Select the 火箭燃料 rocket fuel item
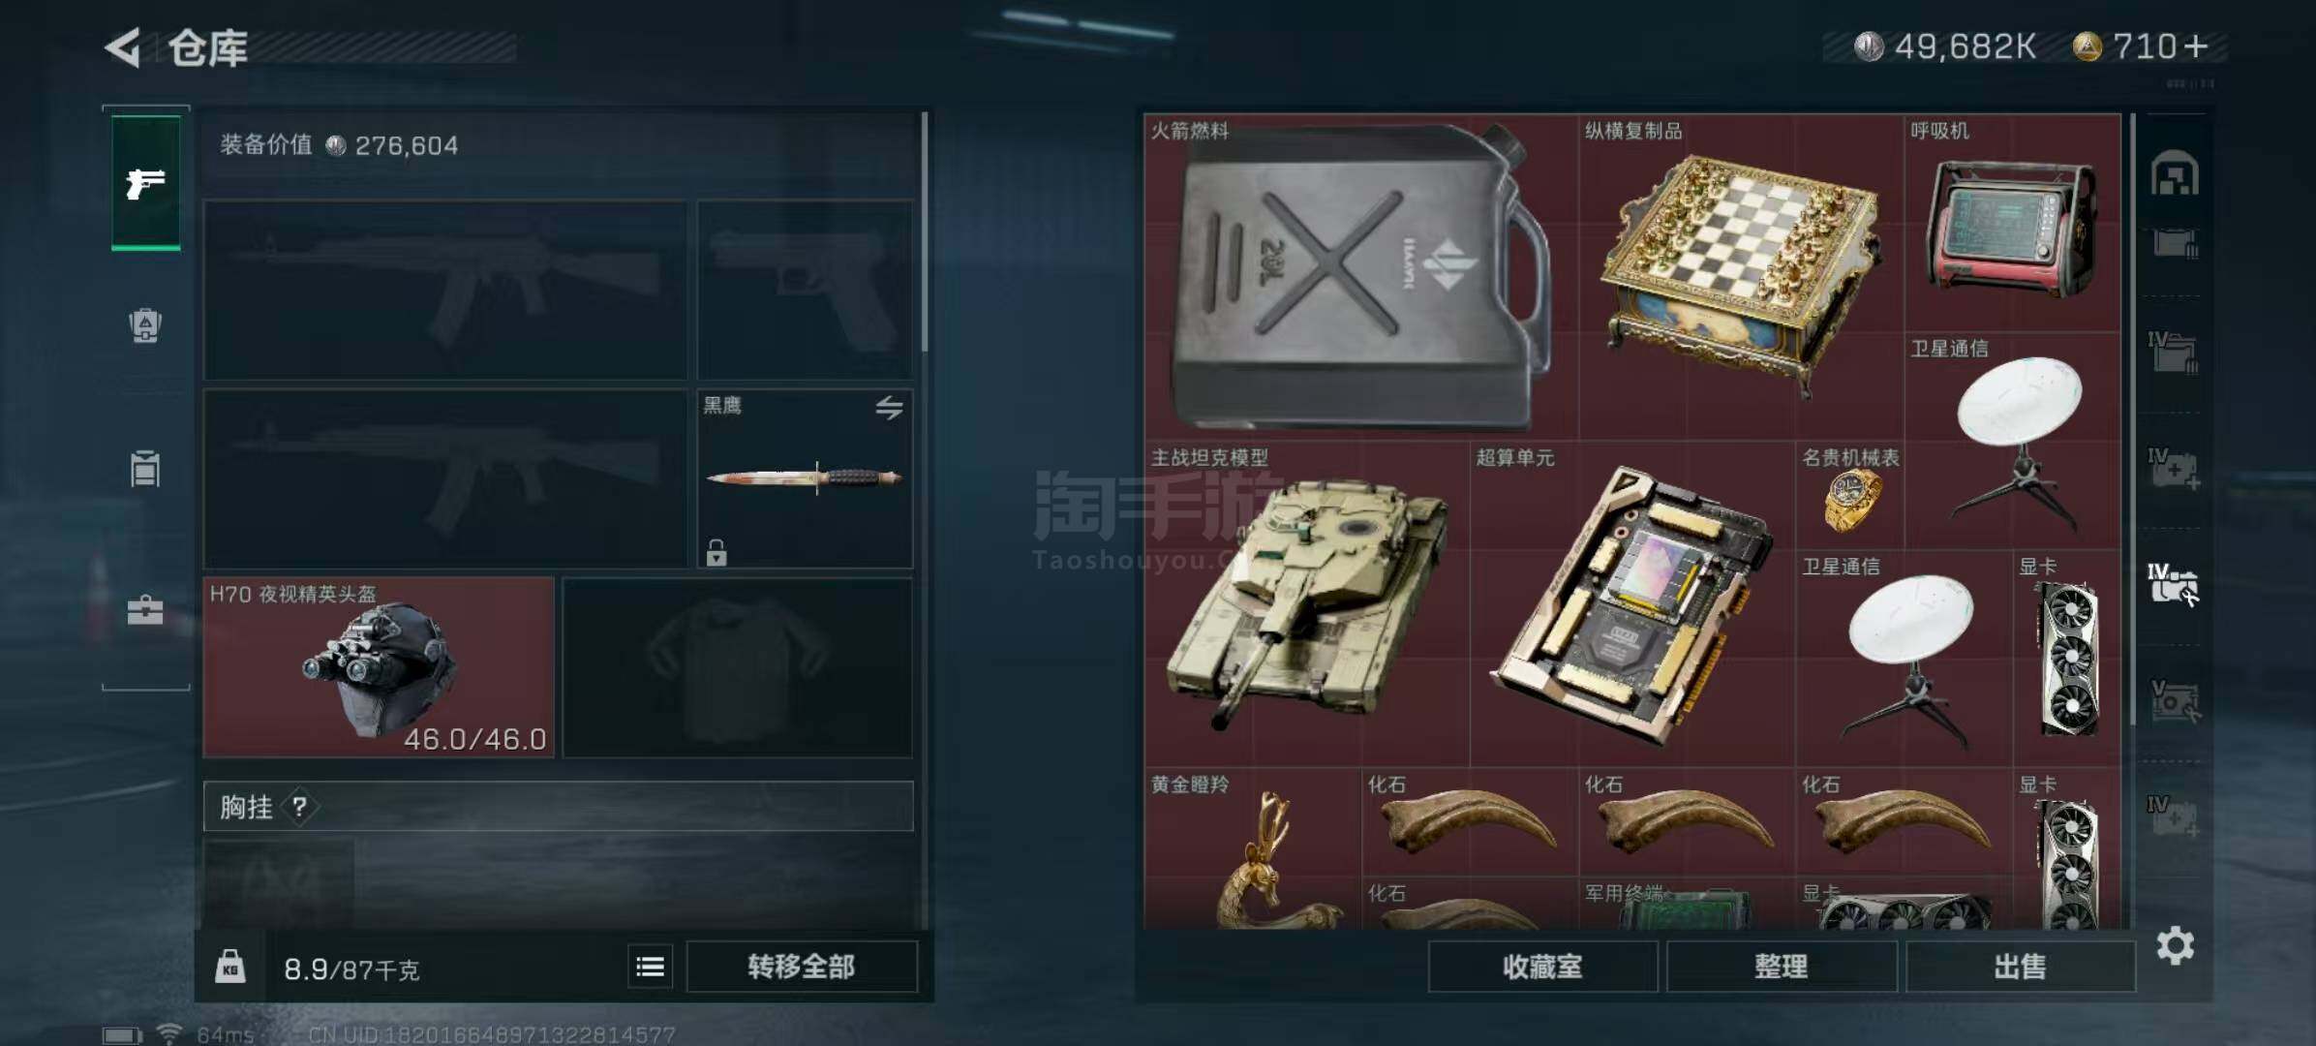 [1361, 276]
